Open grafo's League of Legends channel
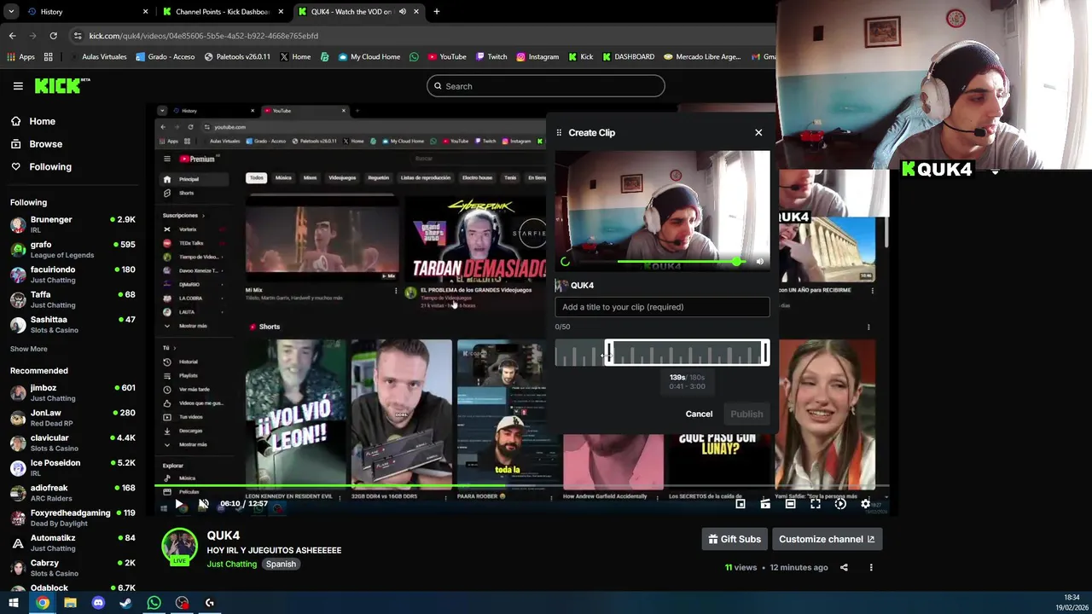The width and height of the screenshot is (1092, 614). (73, 249)
